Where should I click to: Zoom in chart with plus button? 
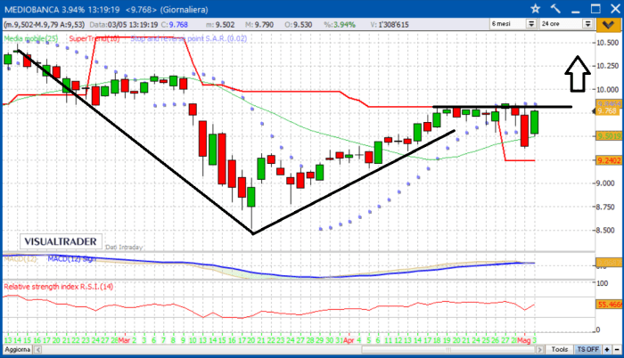[x=607, y=349]
